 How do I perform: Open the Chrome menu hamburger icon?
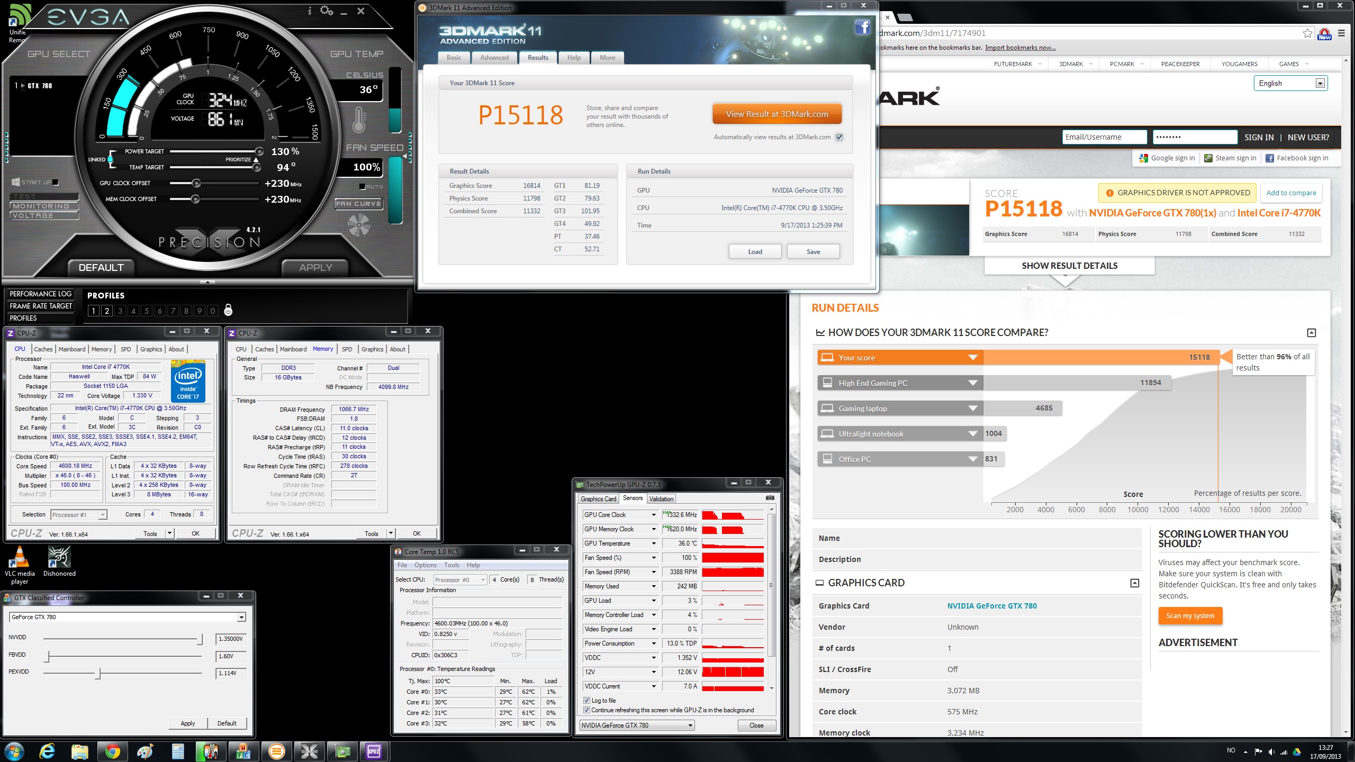pos(1341,33)
